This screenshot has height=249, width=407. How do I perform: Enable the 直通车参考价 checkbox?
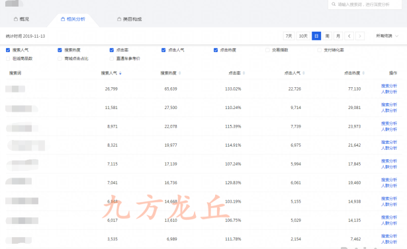[112, 59]
